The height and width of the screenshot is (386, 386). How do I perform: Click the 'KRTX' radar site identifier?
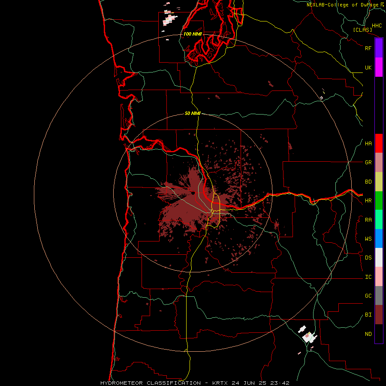click(x=220, y=383)
